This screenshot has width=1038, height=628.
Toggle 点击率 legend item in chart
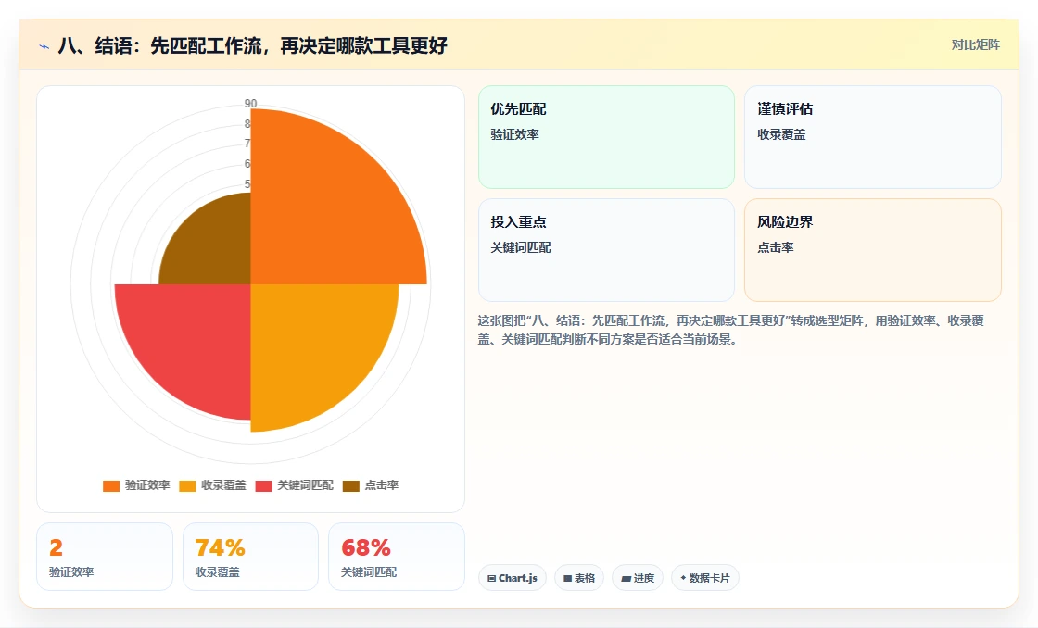tap(371, 485)
